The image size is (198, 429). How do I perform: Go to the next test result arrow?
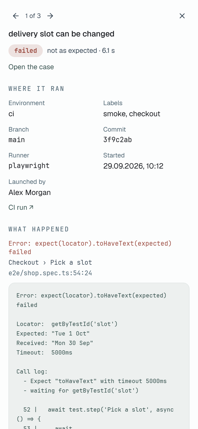[50, 16]
